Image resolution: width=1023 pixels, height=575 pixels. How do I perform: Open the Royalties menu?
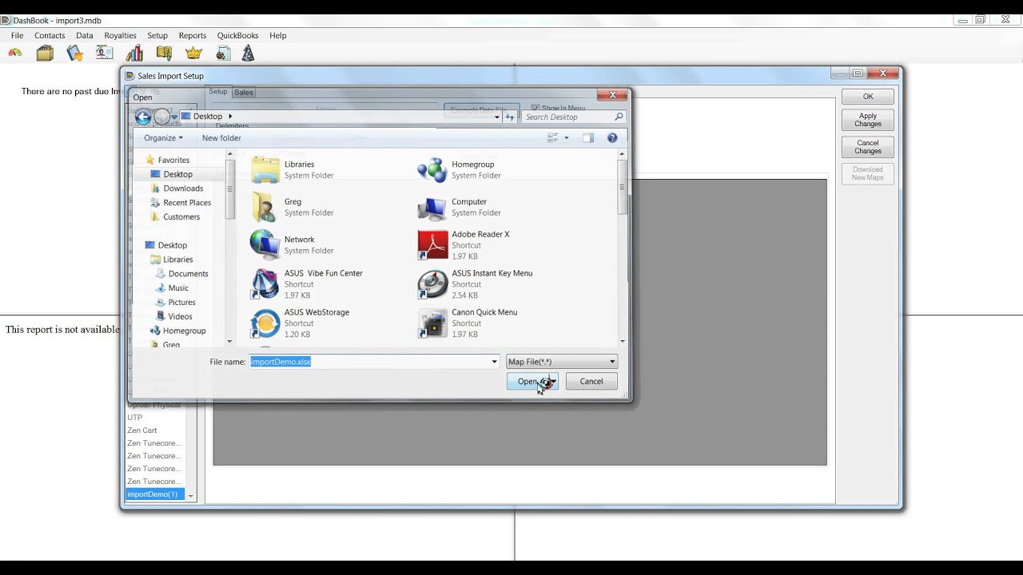[121, 36]
